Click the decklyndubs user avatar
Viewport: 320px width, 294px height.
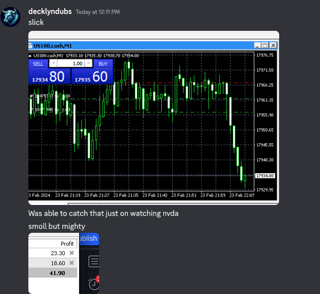pyautogui.click(x=14, y=16)
